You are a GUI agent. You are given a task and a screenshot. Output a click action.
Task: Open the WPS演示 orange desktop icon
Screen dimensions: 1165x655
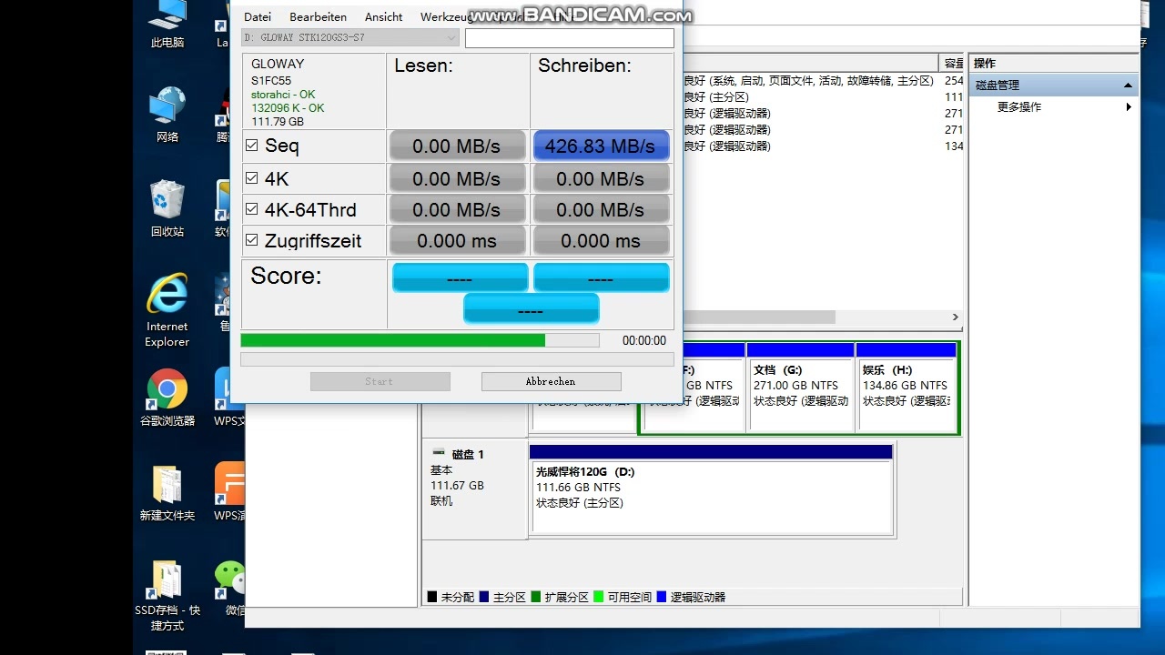pyautogui.click(x=229, y=492)
